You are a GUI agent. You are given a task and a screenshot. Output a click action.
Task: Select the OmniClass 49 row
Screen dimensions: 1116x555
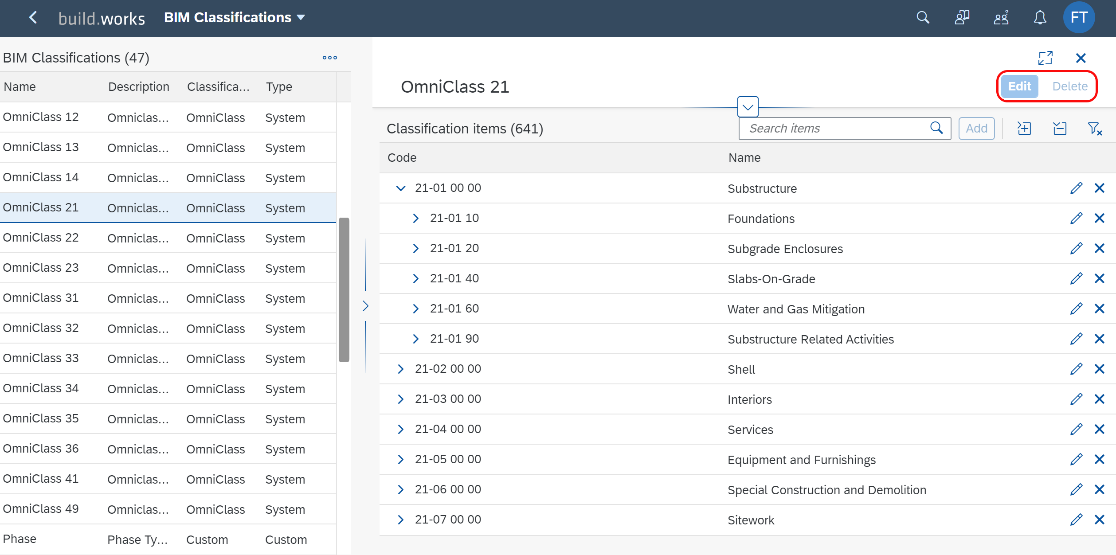[x=168, y=509]
